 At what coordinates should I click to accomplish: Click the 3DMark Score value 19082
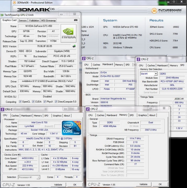tap(176, 27)
